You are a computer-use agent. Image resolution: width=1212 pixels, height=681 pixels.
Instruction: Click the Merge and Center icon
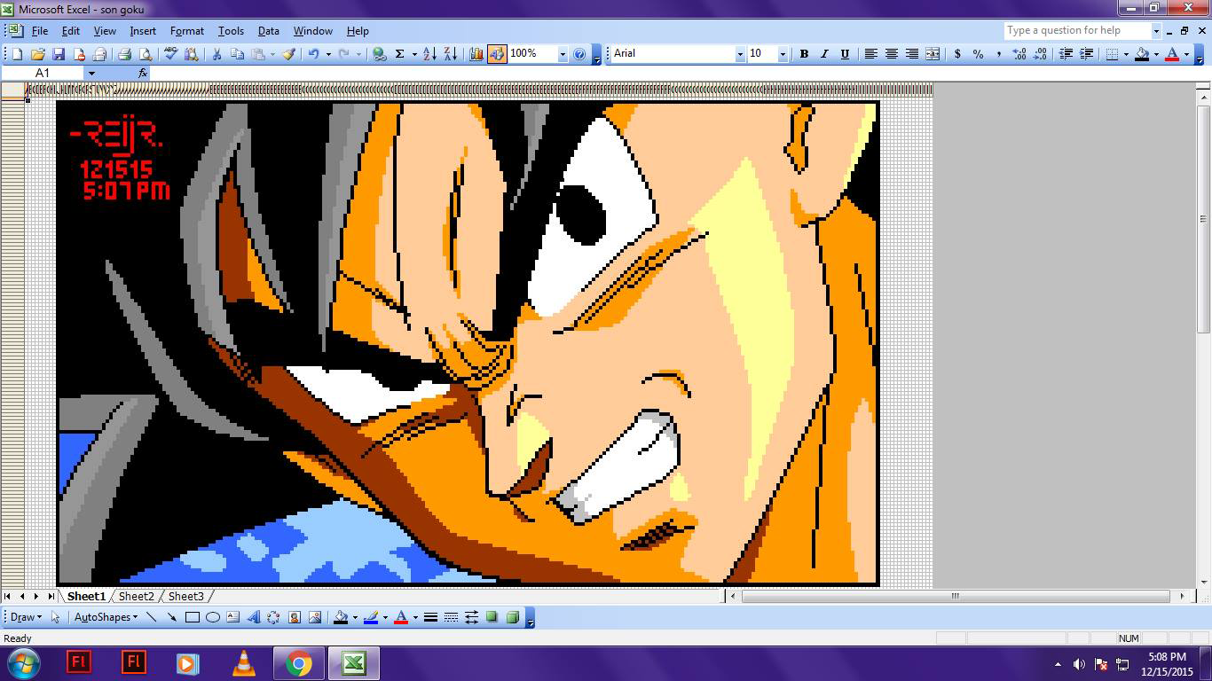pyautogui.click(x=933, y=54)
